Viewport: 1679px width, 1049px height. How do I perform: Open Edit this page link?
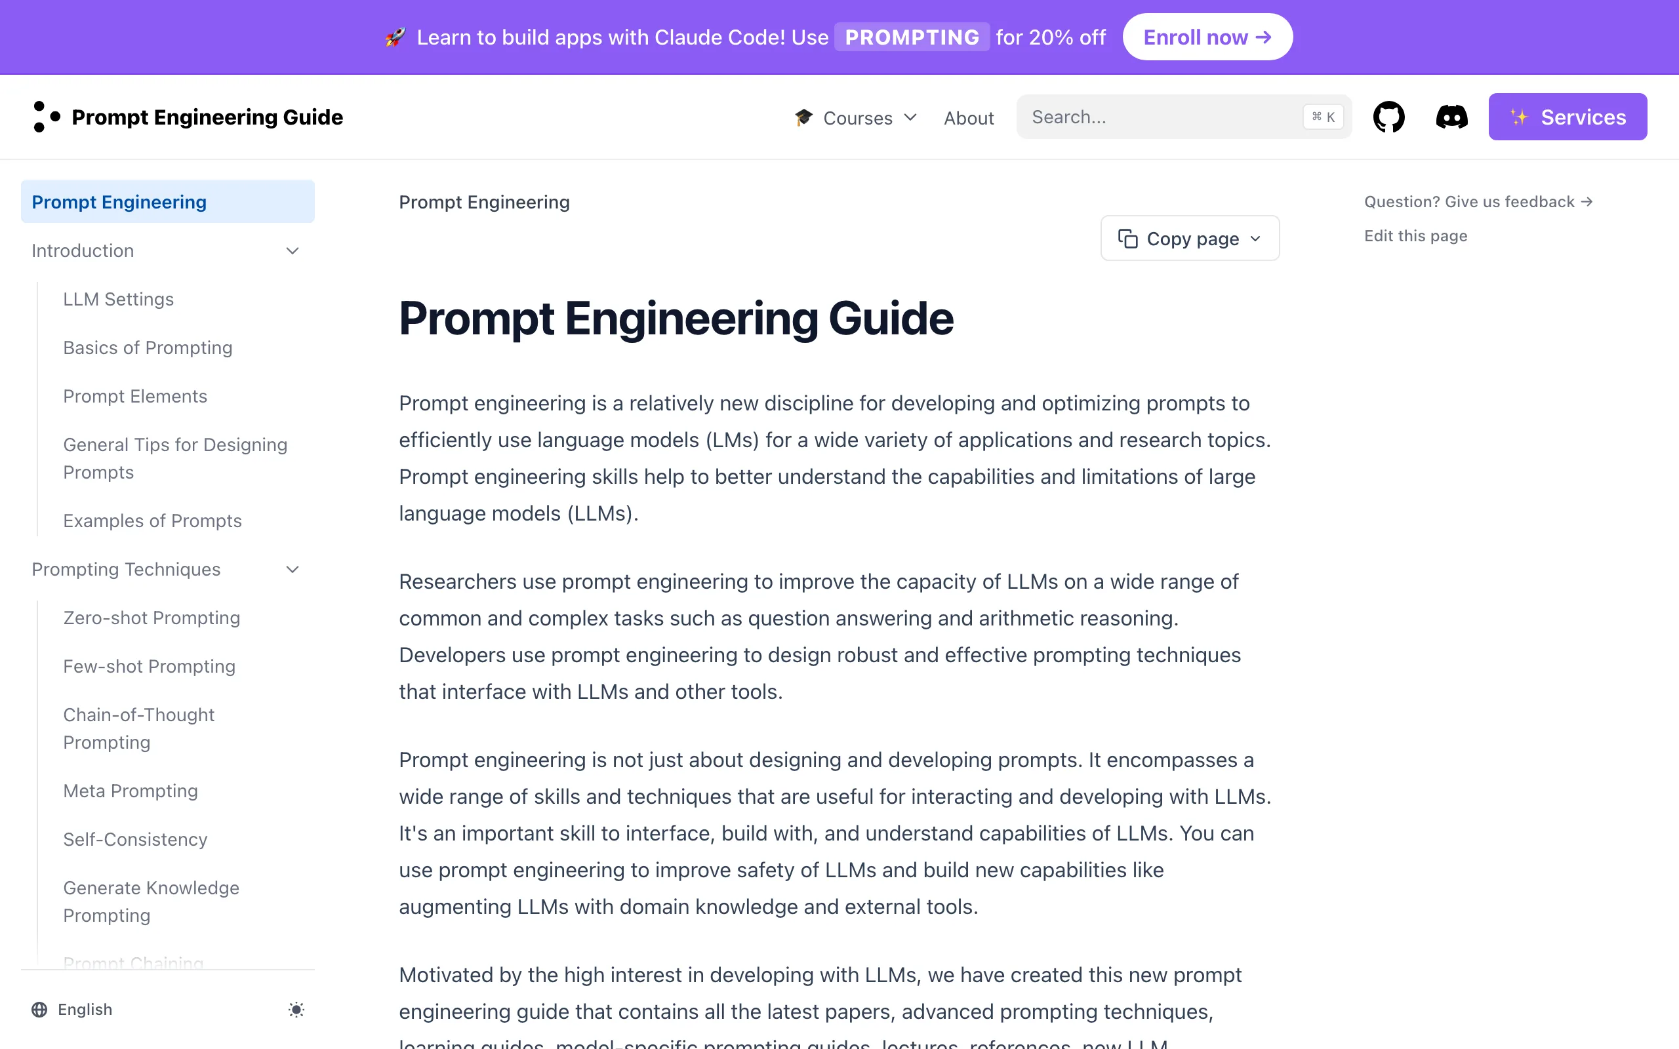pos(1415,236)
